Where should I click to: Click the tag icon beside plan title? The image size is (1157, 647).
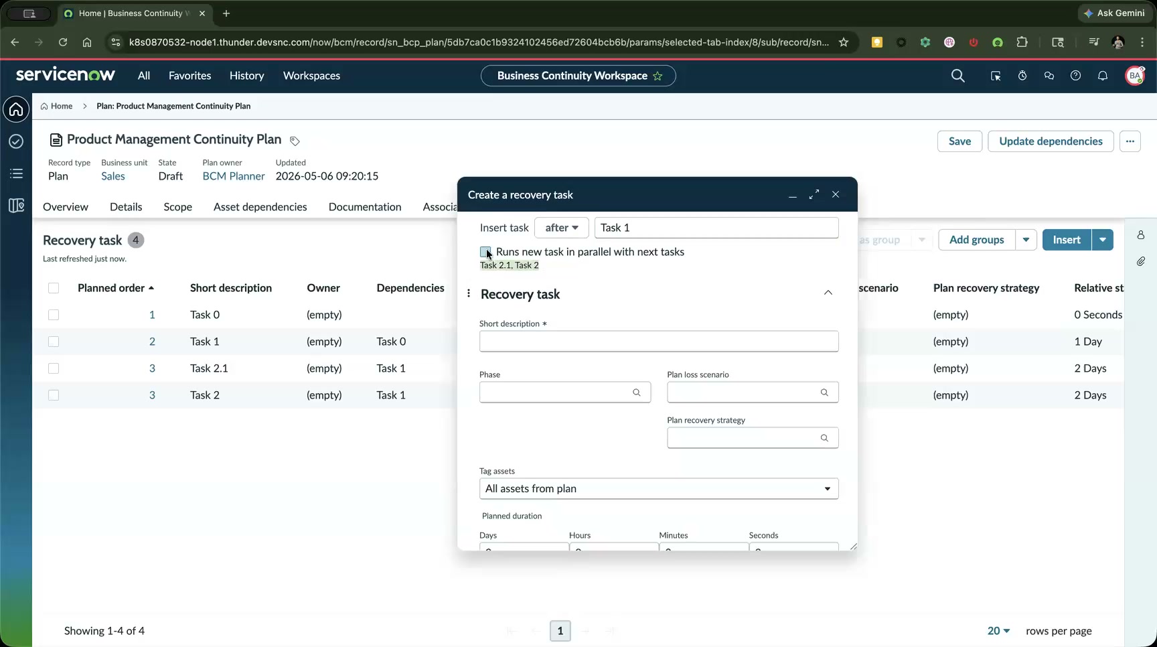[295, 141]
